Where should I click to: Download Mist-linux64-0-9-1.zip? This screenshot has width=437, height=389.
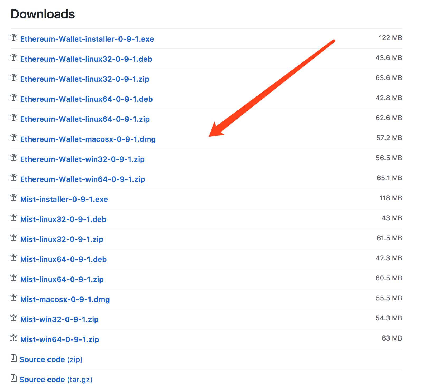62,279
